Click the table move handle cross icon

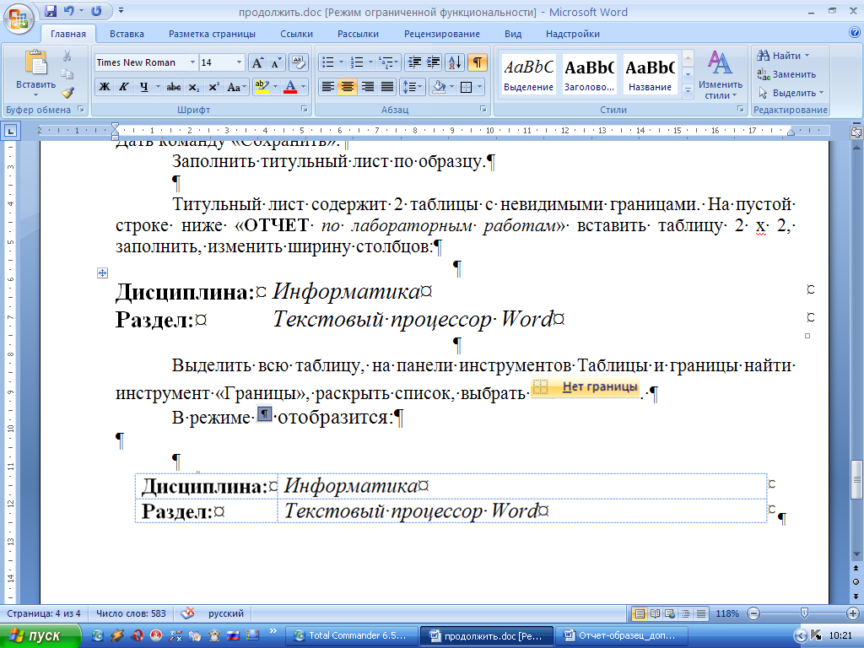point(102,273)
